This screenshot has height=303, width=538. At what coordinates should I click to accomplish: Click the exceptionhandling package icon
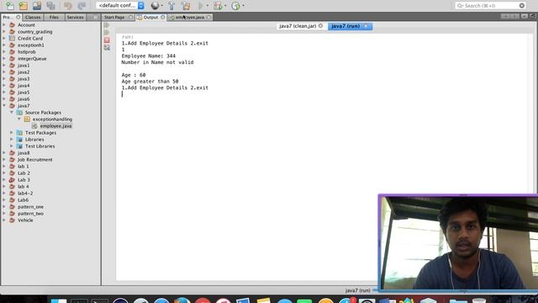click(27, 120)
